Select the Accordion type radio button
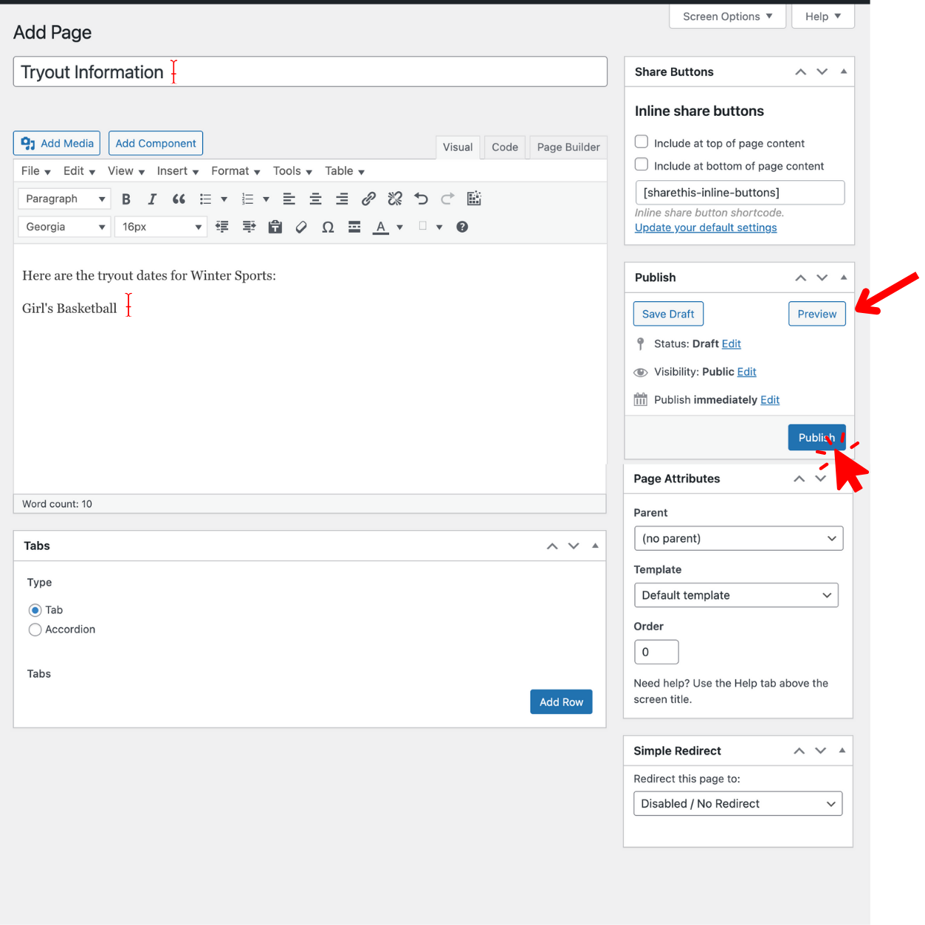 coord(35,630)
